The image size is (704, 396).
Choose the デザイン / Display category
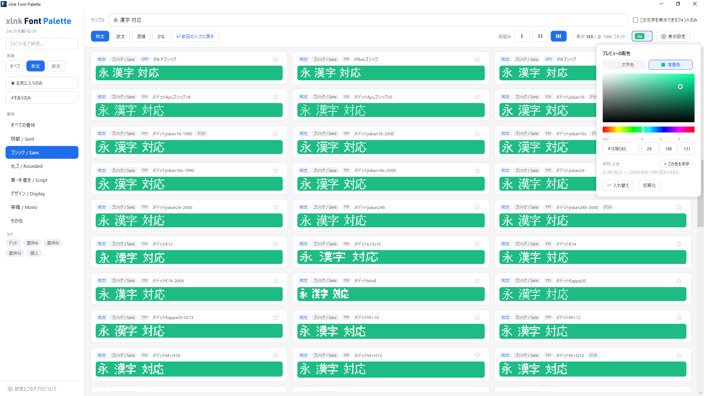point(42,194)
